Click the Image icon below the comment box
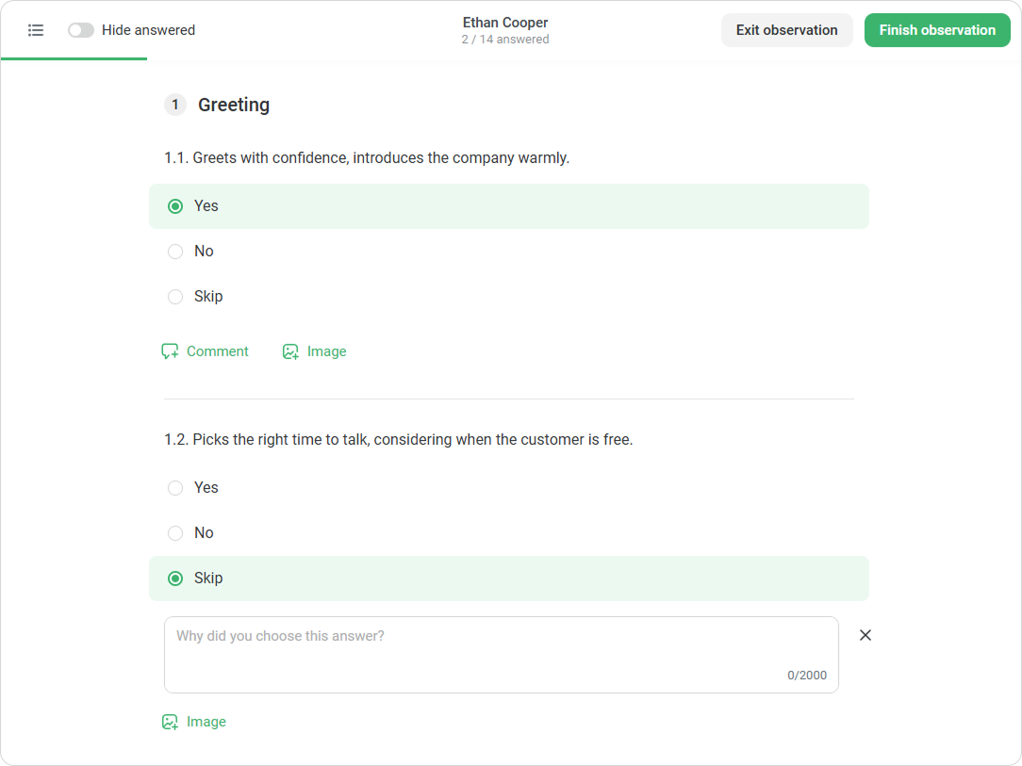1022x766 pixels. coord(170,722)
